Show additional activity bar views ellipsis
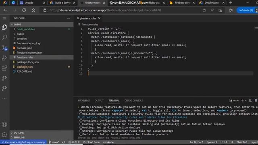 (4, 99)
